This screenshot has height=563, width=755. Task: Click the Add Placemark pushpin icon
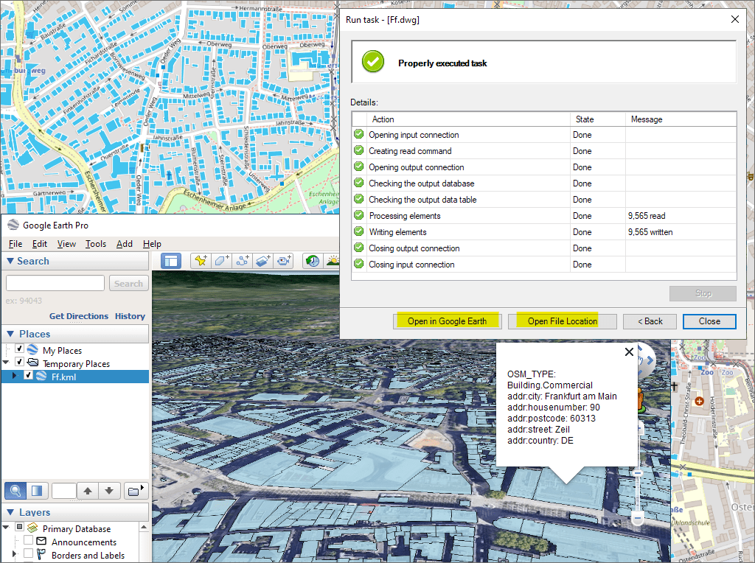tap(201, 260)
